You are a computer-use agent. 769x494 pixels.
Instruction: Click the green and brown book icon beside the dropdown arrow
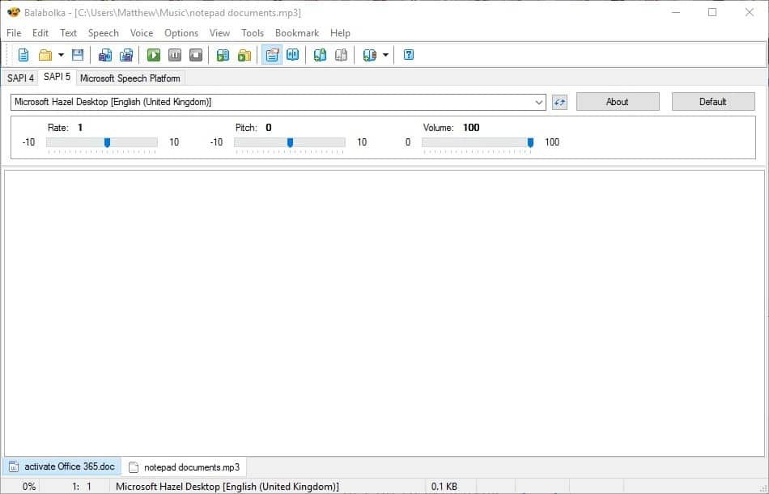coord(369,55)
